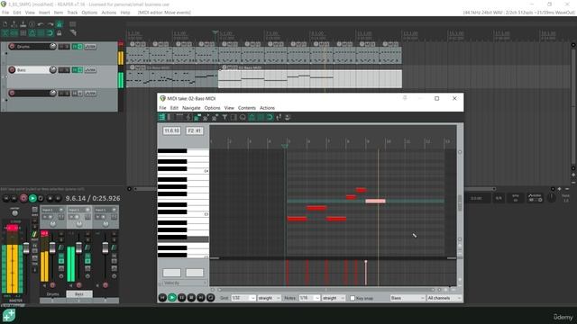Click the main time display 9.6.14 / 0:25.926
Image resolution: width=577 pixels, height=324 pixels.
(x=93, y=198)
